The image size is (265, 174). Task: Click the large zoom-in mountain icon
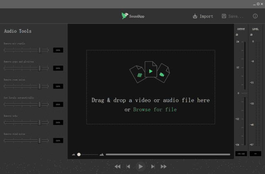[x=101, y=154]
